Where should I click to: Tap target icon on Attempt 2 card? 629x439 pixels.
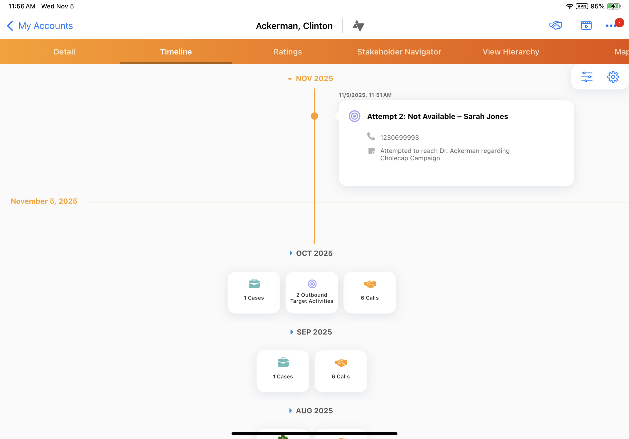[x=354, y=116]
